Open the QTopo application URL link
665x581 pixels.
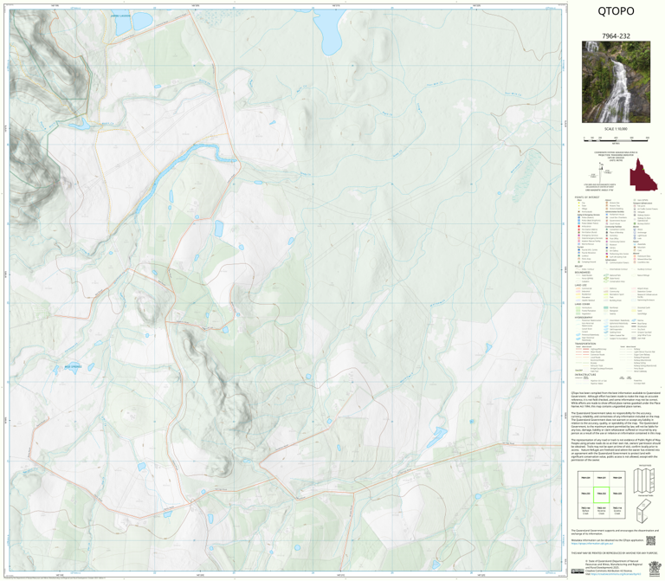point(592,544)
